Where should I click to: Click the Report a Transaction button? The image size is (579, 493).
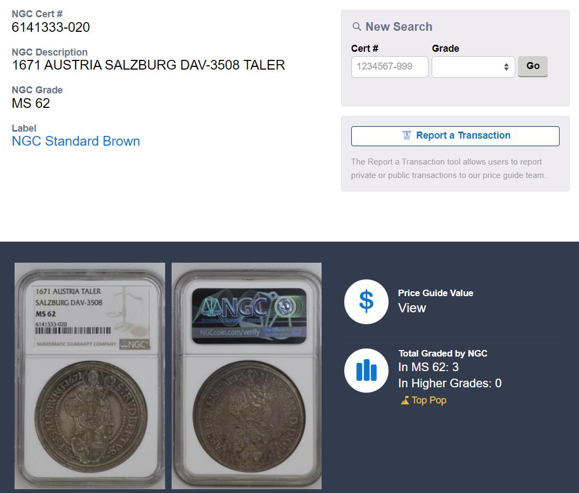pyautogui.click(x=455, y=136)
